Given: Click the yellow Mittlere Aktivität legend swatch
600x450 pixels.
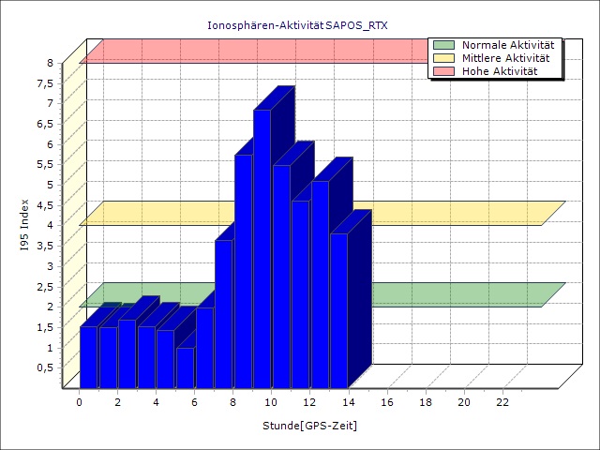Looking at the screenshot, I should [x=445, y=58].
